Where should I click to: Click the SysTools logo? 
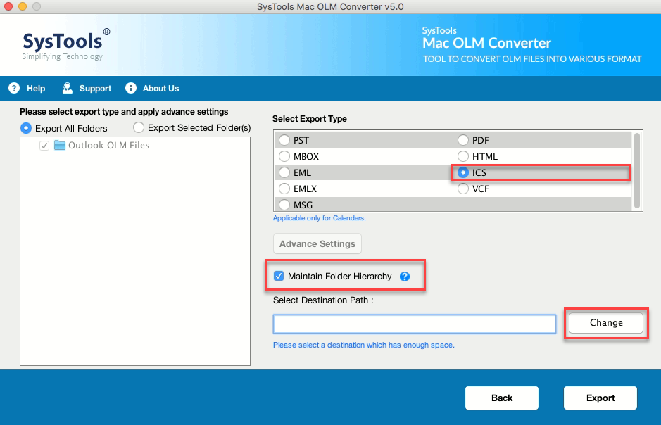(66, 44)
